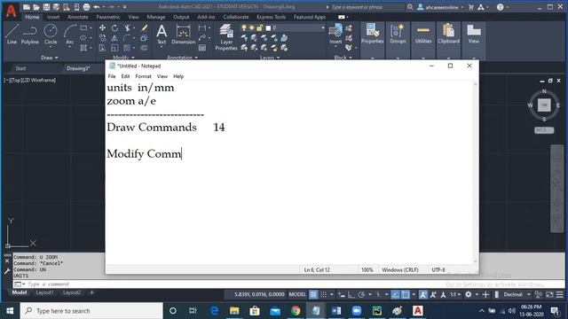Expand the Draw panel dropdown

(x=50, y=58)
